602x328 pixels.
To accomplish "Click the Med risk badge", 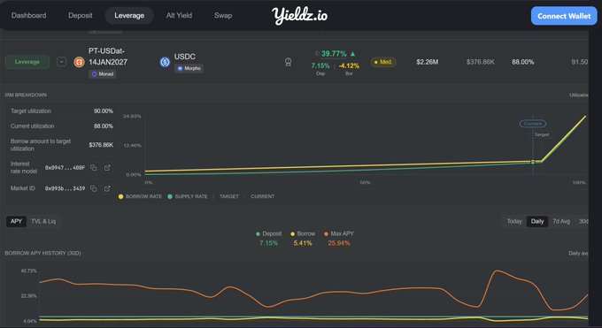I will point(383,62).
